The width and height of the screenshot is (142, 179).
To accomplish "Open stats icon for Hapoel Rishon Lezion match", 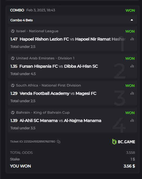I will (x=132, y=39).
